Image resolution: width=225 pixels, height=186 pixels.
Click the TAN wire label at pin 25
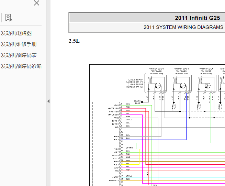coord(128,179)
